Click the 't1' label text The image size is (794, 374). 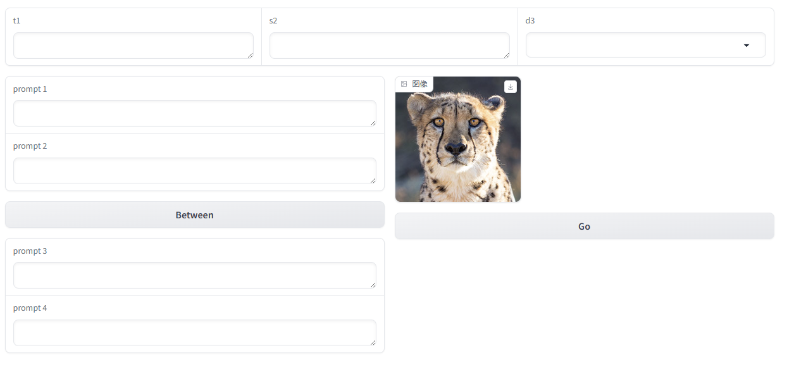click(x=17, y=20)
